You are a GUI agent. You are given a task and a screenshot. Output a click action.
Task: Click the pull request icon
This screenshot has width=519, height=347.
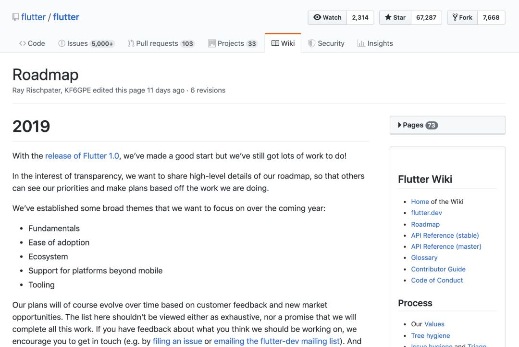[x=131, y=43]
